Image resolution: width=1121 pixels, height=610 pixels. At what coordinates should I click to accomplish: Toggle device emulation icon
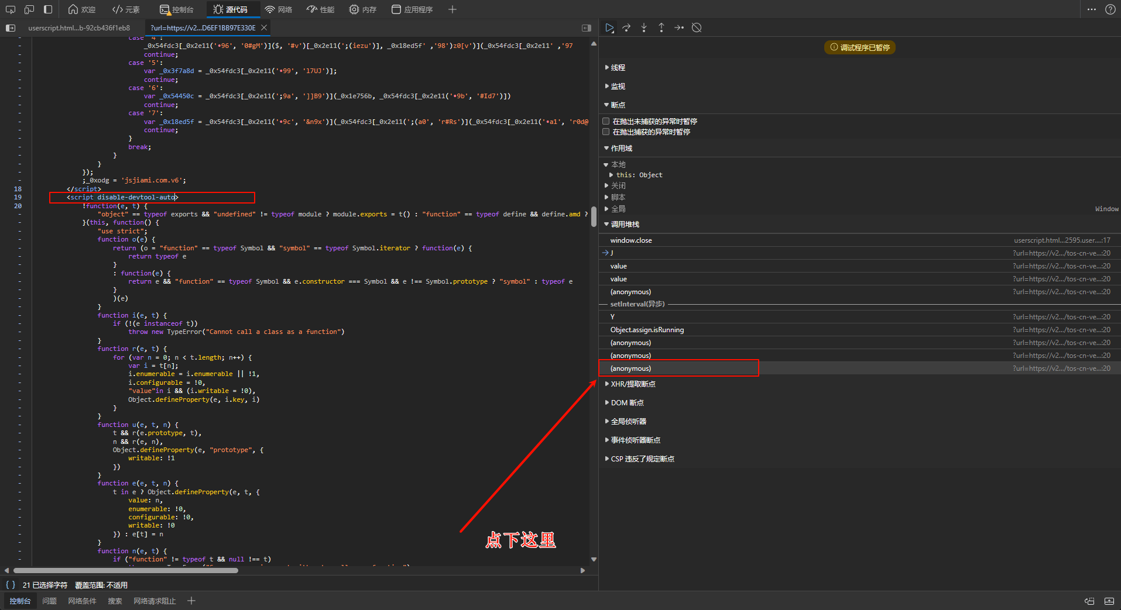29,9
